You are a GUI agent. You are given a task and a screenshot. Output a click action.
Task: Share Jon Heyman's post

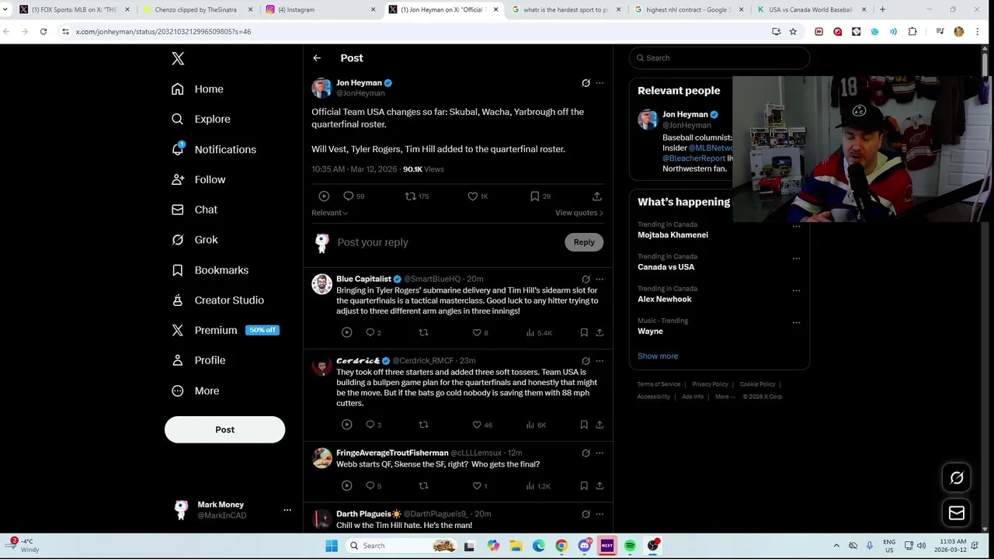[596, 196]
